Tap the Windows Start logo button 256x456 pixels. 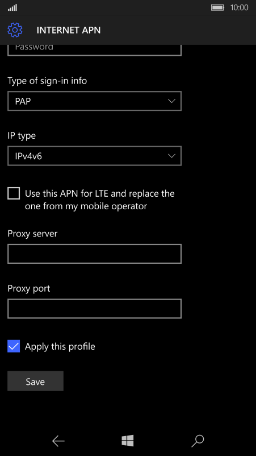[128, 441]
